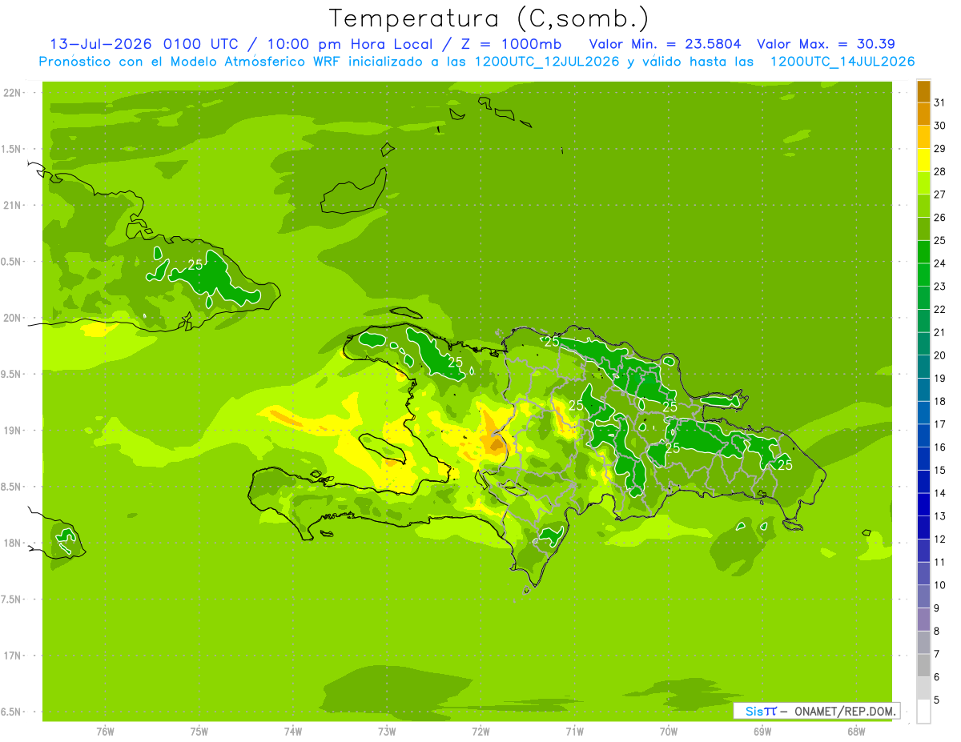This screenshot has height=742, width=961.
Task: Click the legend swatch between 27 and 28
Action: point(923,182)
